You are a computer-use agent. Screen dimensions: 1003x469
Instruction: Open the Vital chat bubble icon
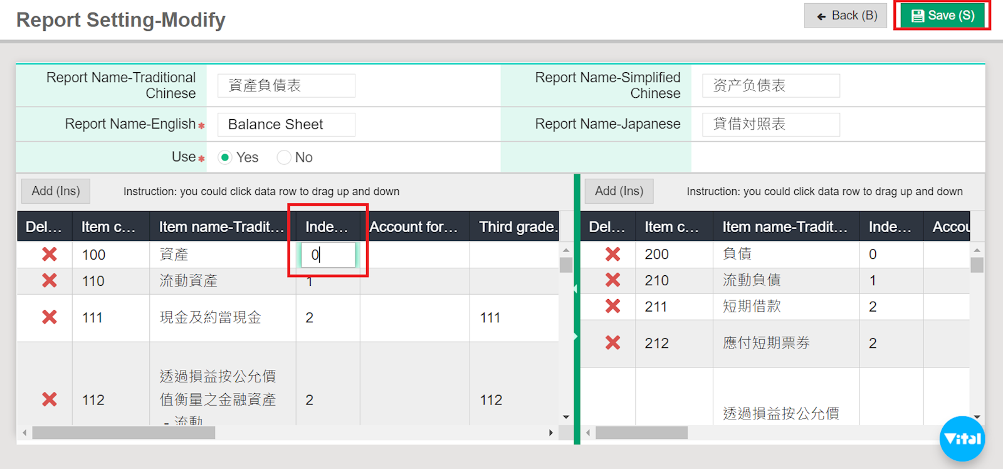962,439
